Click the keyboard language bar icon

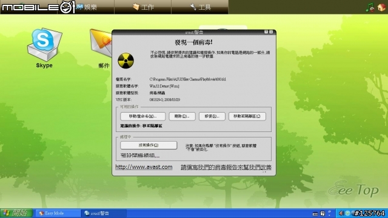pyautogui.click(x=315, y=214)
